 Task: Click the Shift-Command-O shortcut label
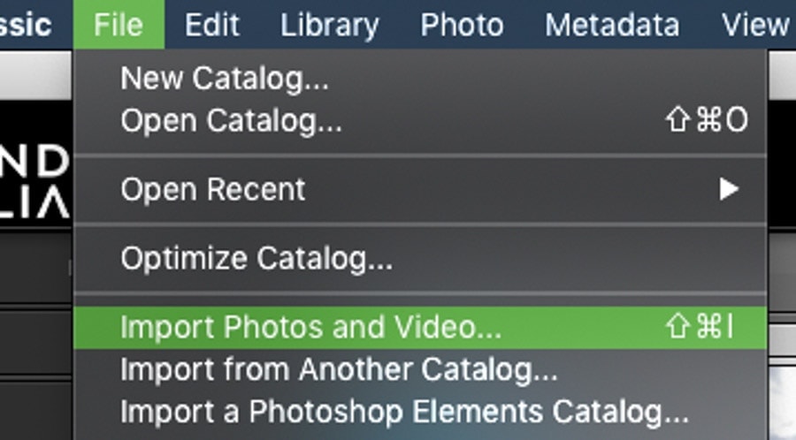pos(706,121)
